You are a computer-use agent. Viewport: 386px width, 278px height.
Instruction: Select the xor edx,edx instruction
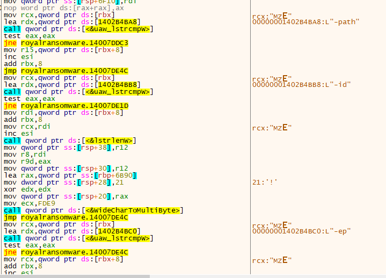click(x=27, y=189)
